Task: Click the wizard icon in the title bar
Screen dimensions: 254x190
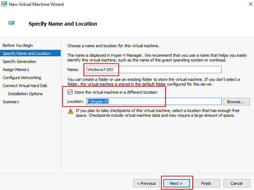Action: [4, 4]
